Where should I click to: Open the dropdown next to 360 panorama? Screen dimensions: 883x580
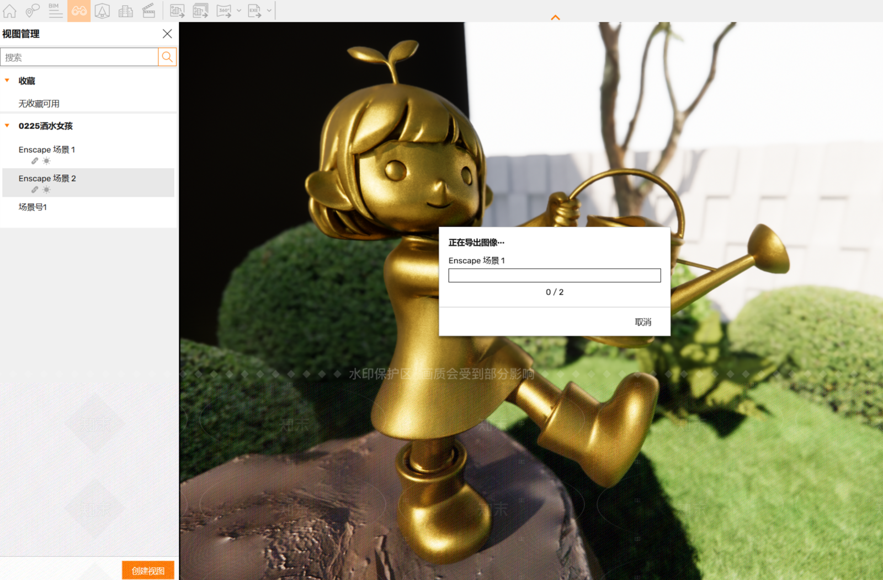239,10
